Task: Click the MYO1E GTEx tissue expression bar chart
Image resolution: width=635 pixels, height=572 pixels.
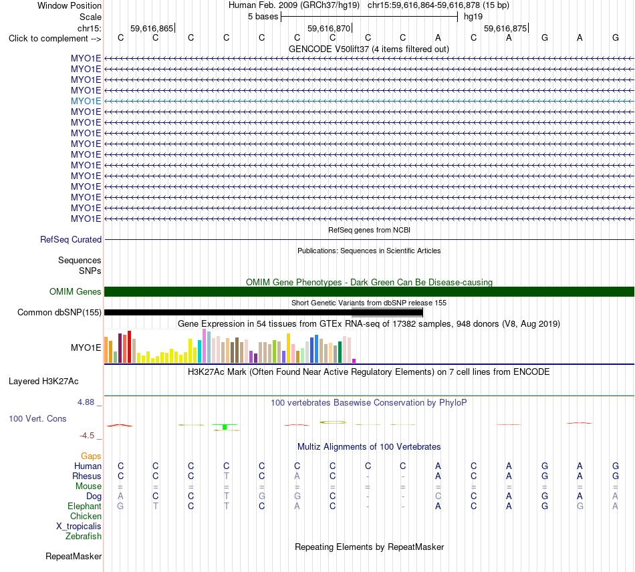Action: pyautogui.click(x=230, y=346)
